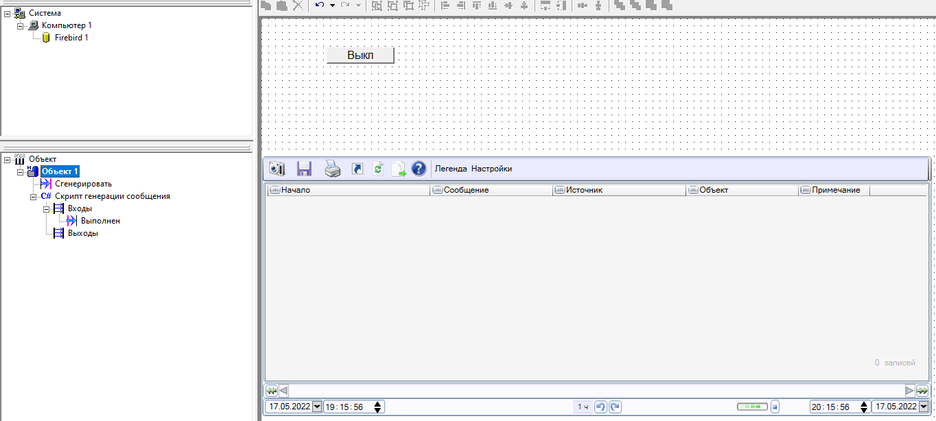936x421 pixels.
Task: Select Компьютер 1 in the system tree
Action: tap(67, 25)
